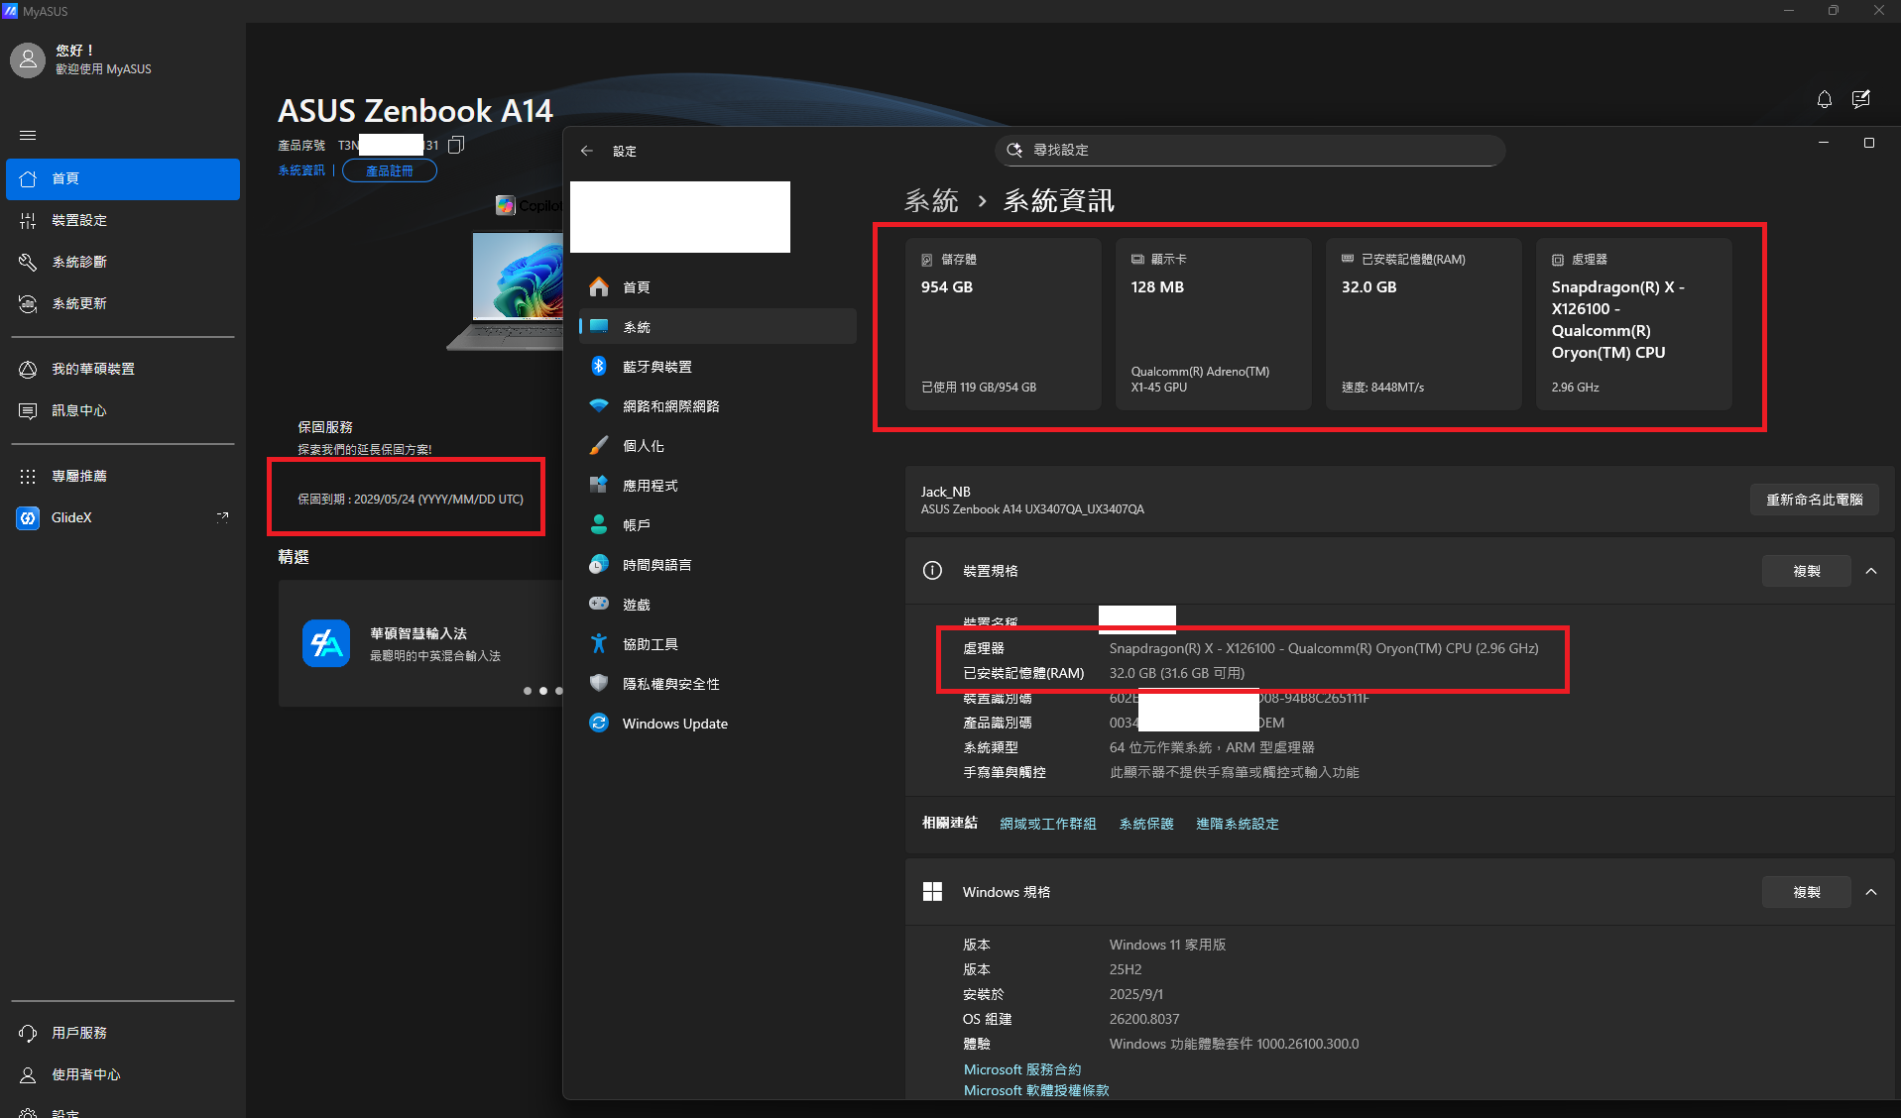Click the hamburger menu icon in MyASUS
The width and height of the screenshot is (1901, 1118).
tap(28, 135)
